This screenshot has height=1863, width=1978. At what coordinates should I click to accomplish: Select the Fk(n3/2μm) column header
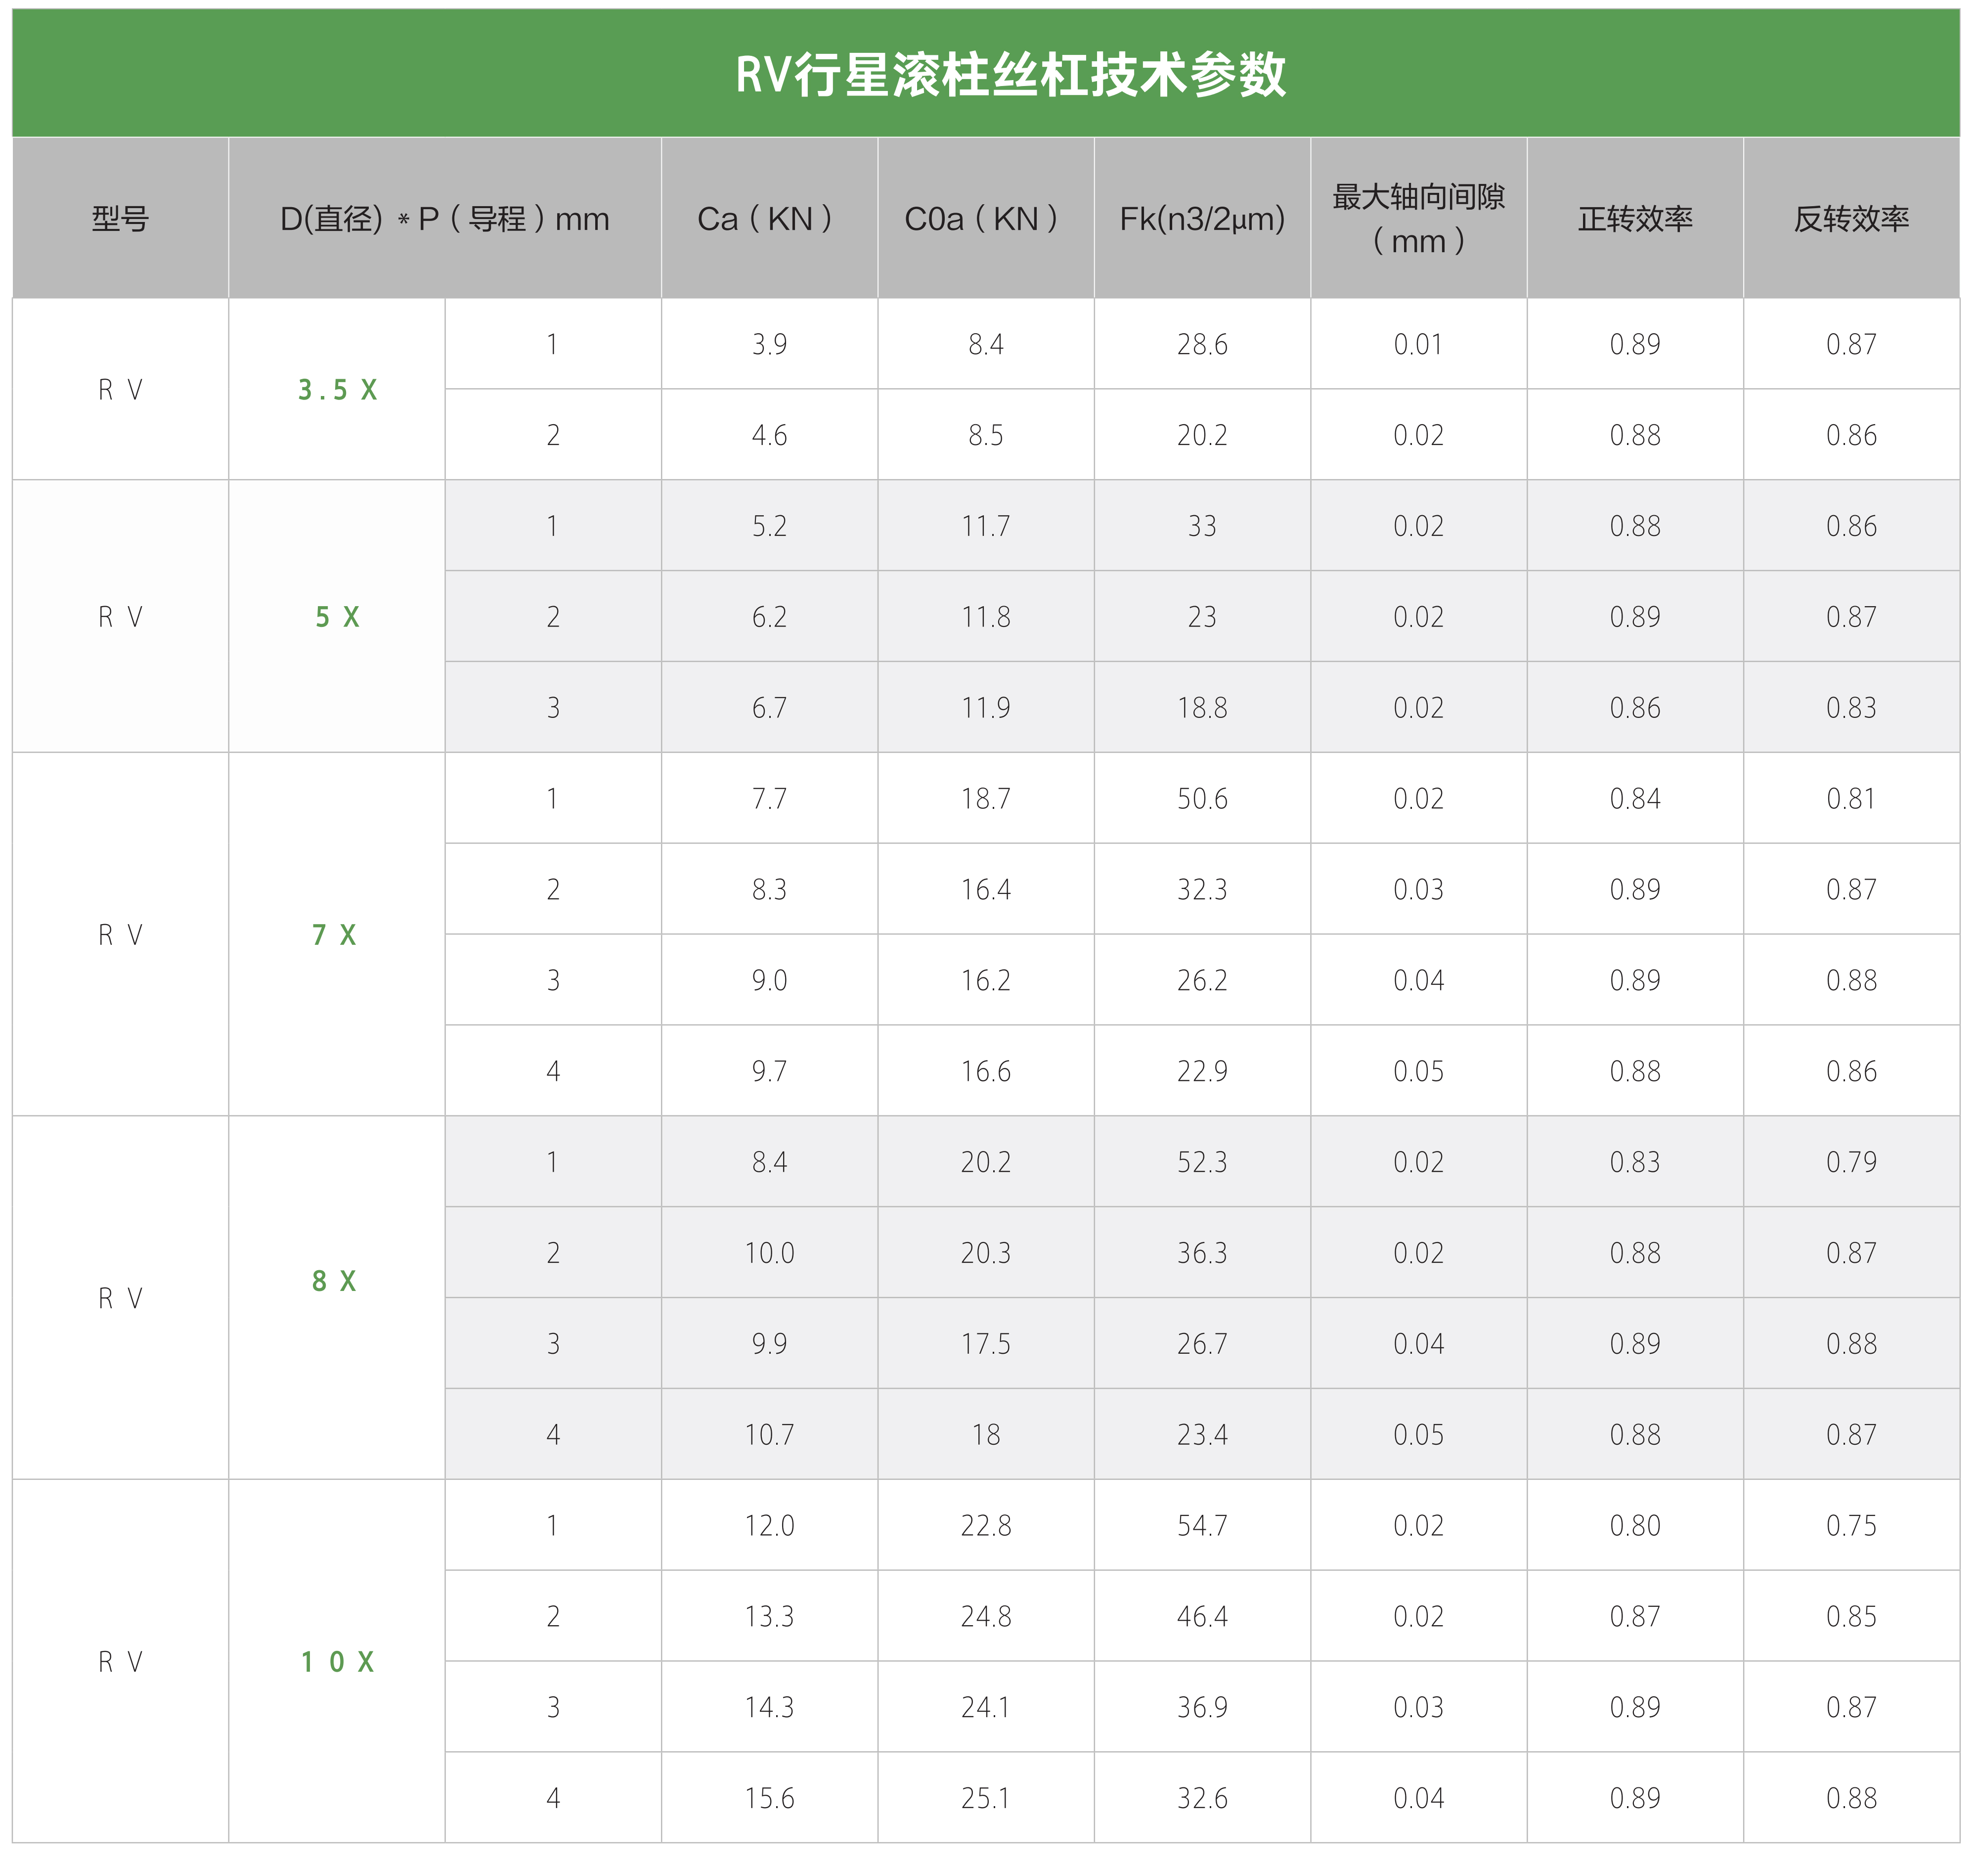point(1202,219)
